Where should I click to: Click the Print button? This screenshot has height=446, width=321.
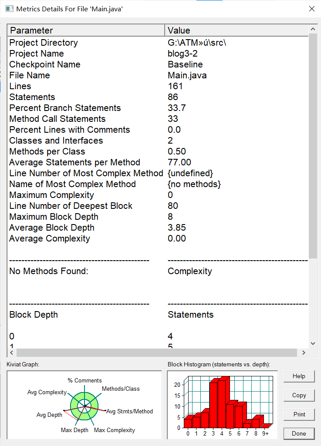click(299, 414)
